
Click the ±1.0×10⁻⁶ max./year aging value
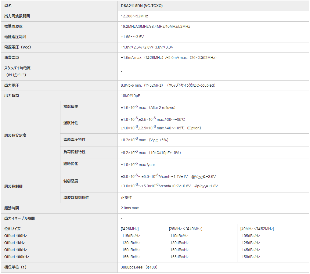[138, 164]
